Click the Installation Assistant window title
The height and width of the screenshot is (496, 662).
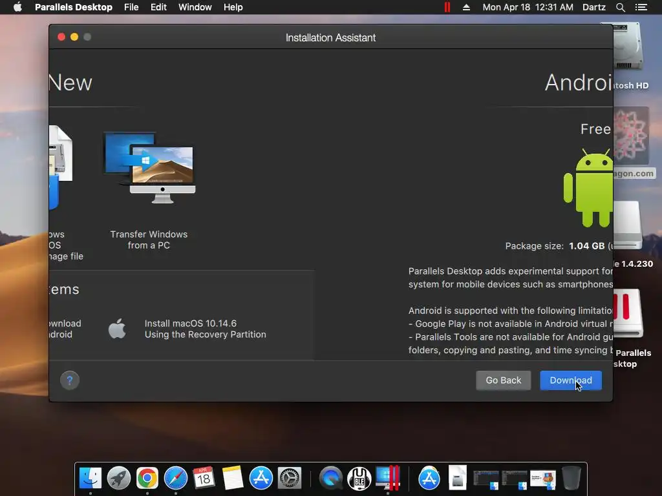[x=330, y=37]
